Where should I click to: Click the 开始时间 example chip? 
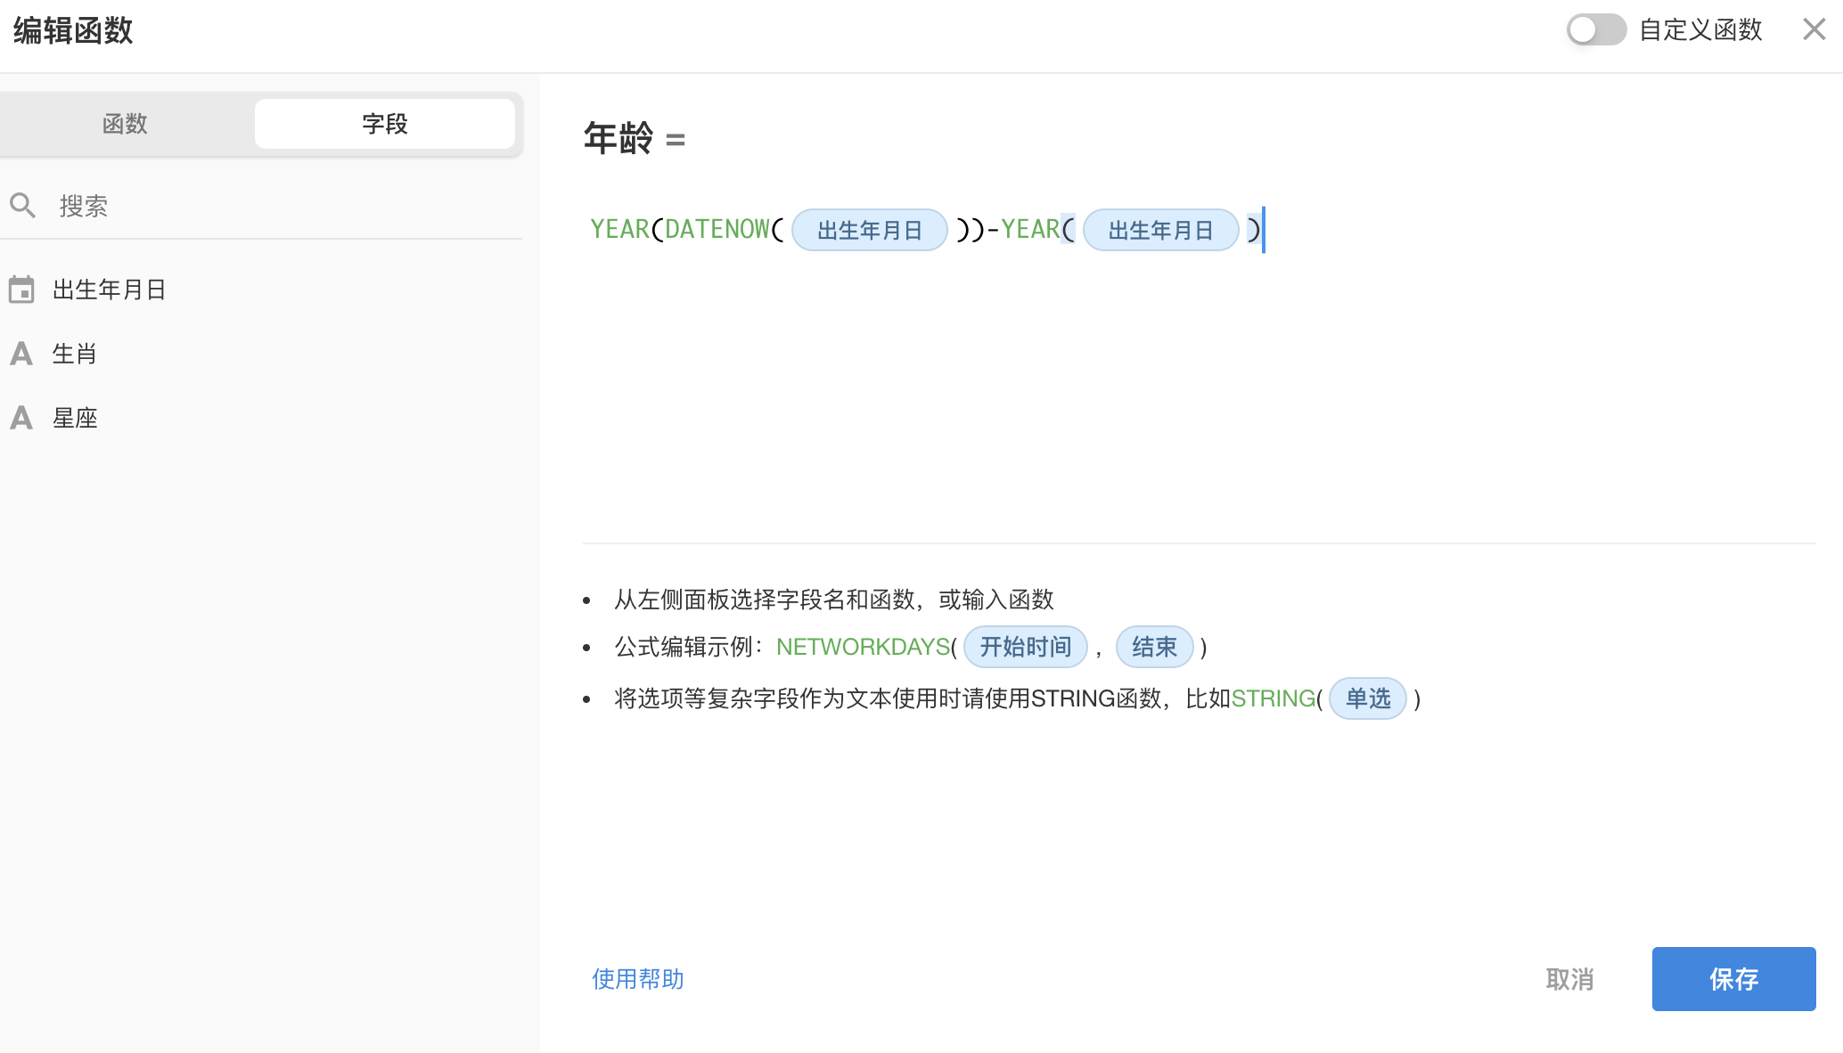point(1025,647)
